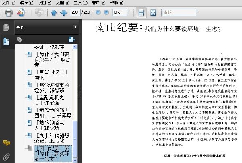
Task: Click bookmark icon beside 身体的叙事
Action: (29, 72)
